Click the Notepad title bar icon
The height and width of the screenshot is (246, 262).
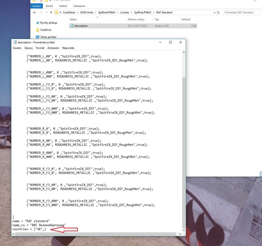point(15,42)
